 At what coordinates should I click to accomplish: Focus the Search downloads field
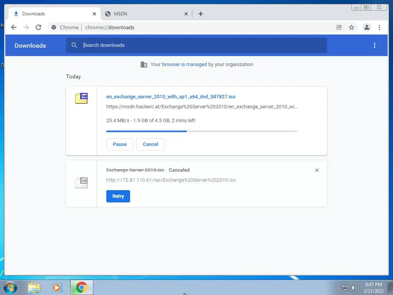click(x=196, y=45)
